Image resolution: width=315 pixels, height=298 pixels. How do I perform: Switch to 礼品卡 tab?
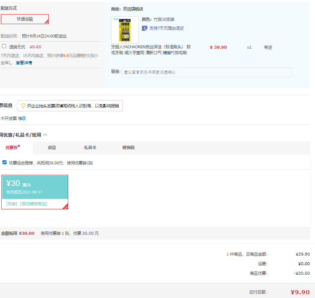pos(90,148)
